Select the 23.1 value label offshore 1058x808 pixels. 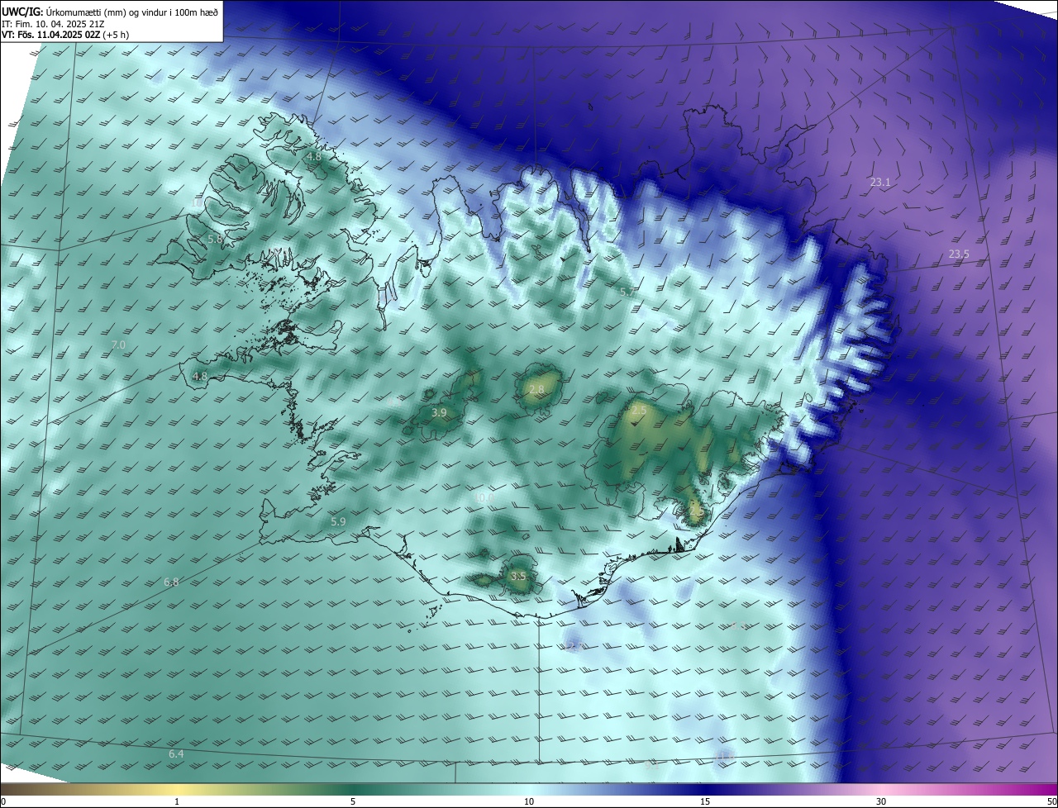point(880,182)
